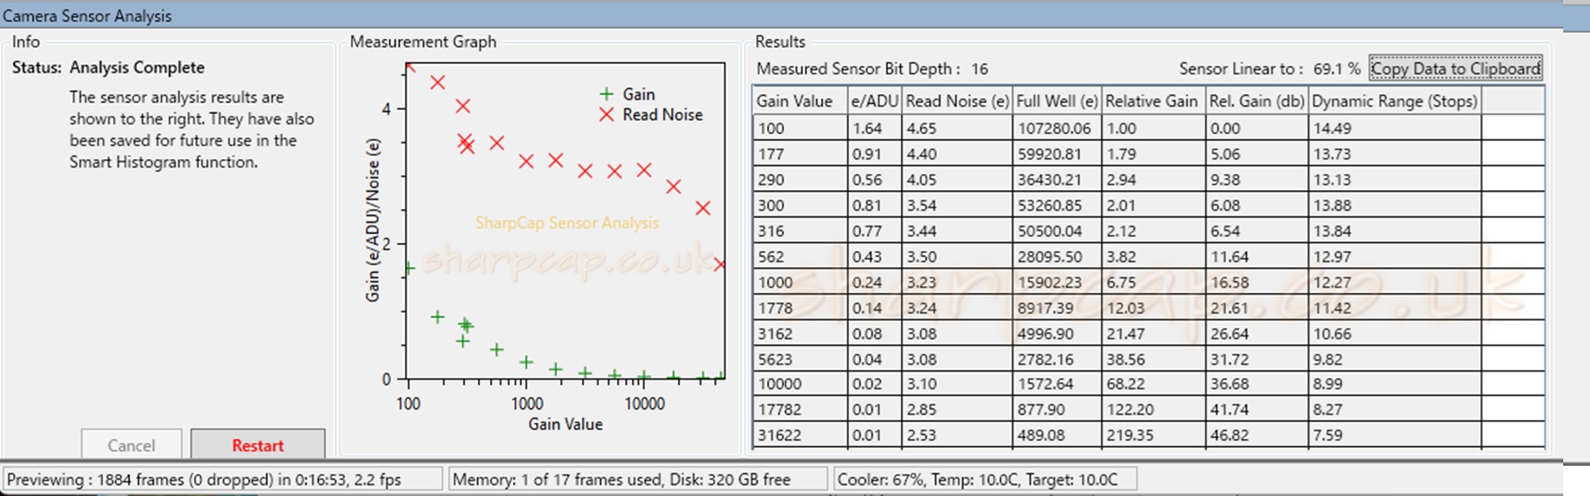Click the Restart button
The width and height of the screenshot is (1590, 496).
coord(258,444)
